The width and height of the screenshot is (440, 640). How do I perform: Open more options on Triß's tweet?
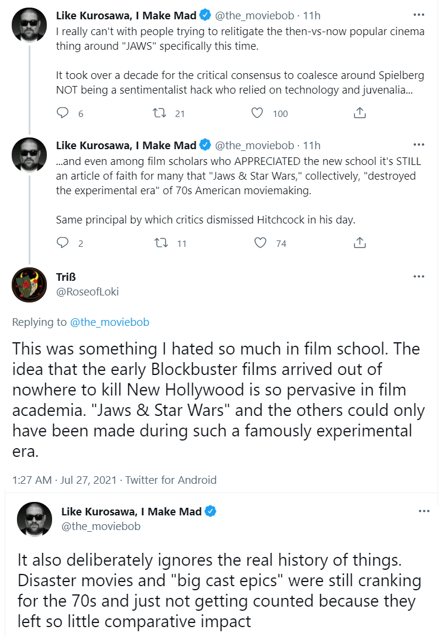click(x=419, y=277)
